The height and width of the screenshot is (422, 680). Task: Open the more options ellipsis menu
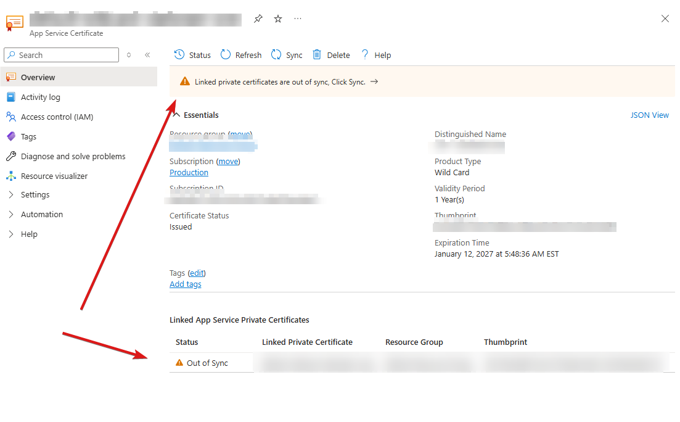click(x=298, y=19)
